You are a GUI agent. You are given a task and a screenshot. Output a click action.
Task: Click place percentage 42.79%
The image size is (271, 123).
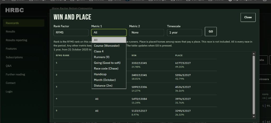click(180, 79)
